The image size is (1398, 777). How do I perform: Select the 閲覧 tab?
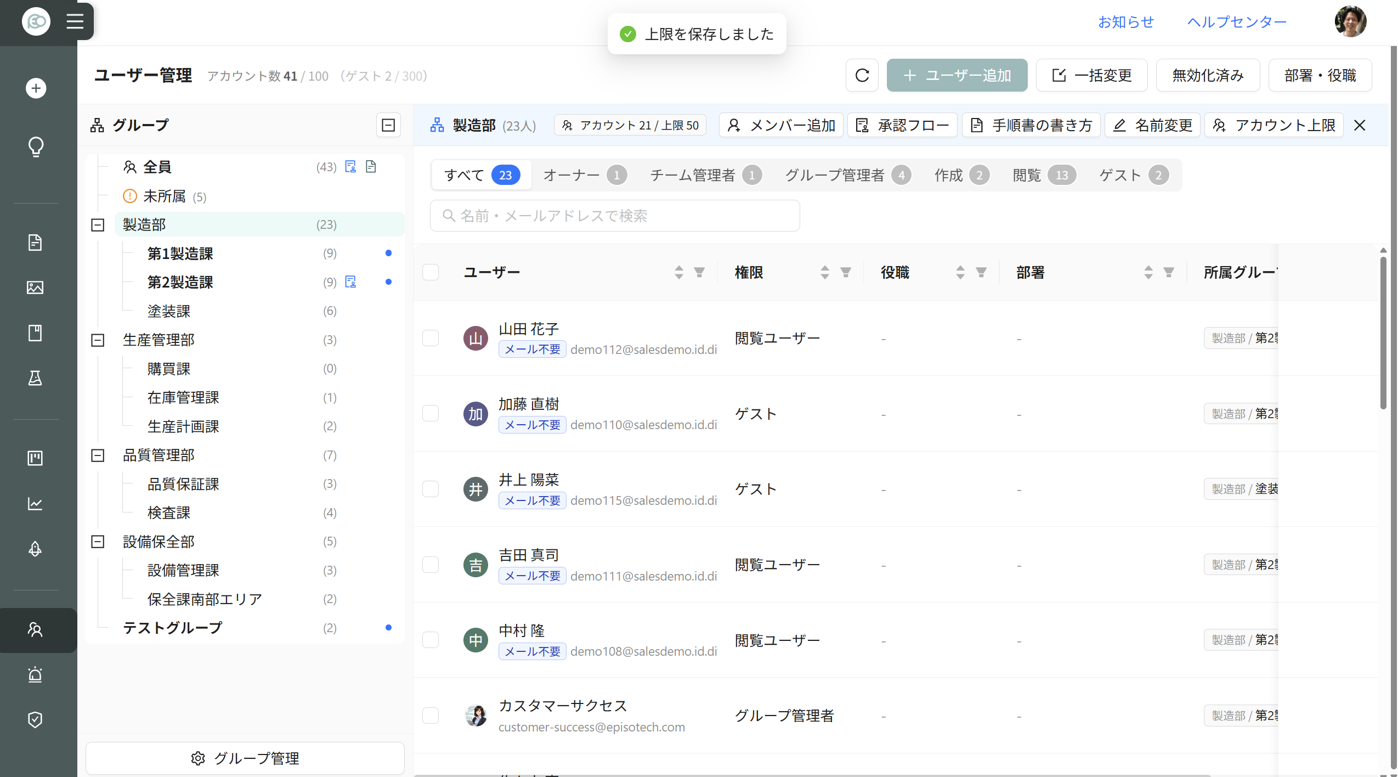[1044, 175]
